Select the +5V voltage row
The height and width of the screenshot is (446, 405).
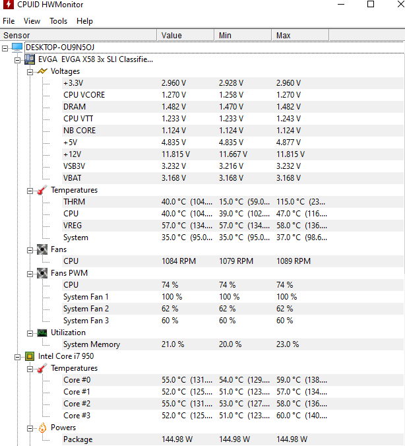(x=233, y=143)
